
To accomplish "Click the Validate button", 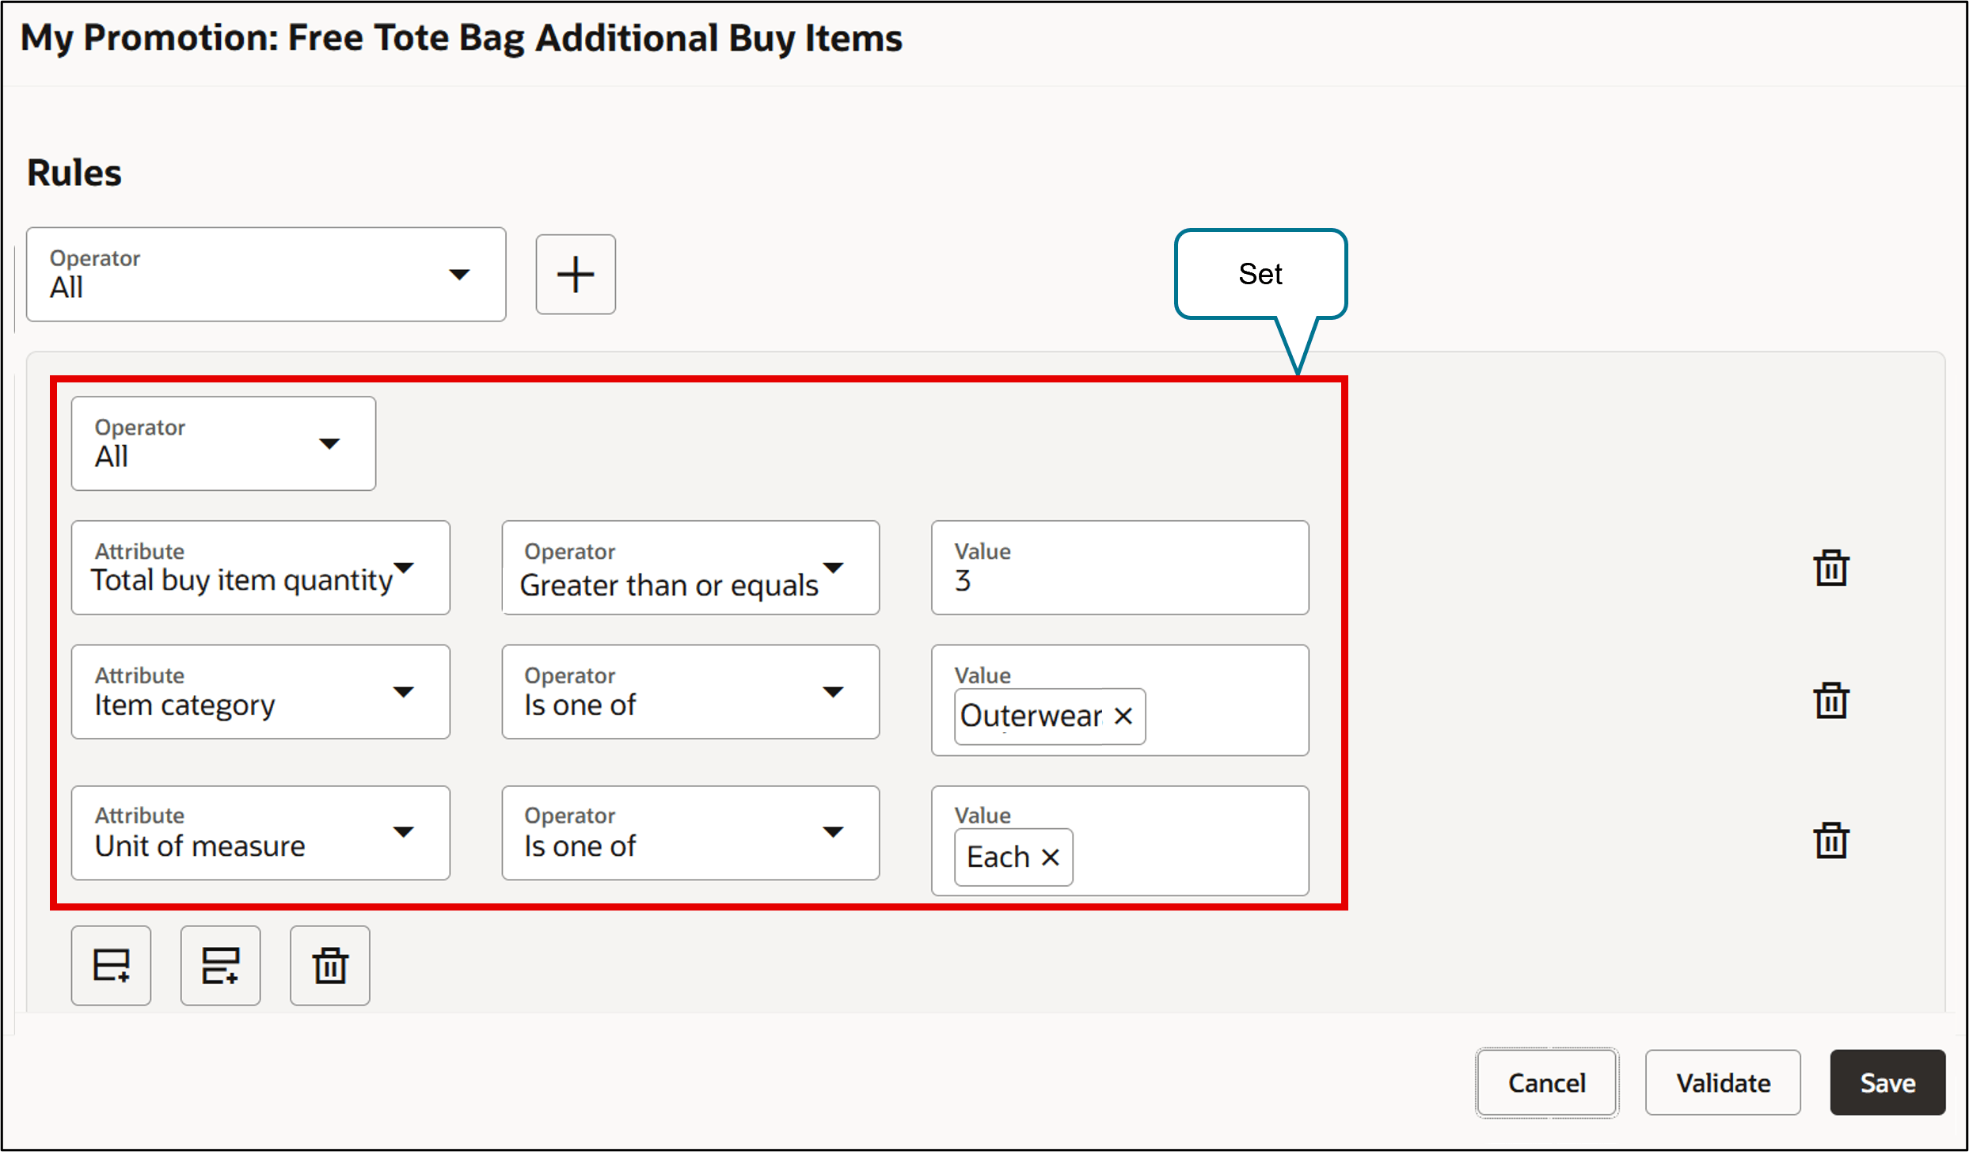I will (x=1723, y=1083).
